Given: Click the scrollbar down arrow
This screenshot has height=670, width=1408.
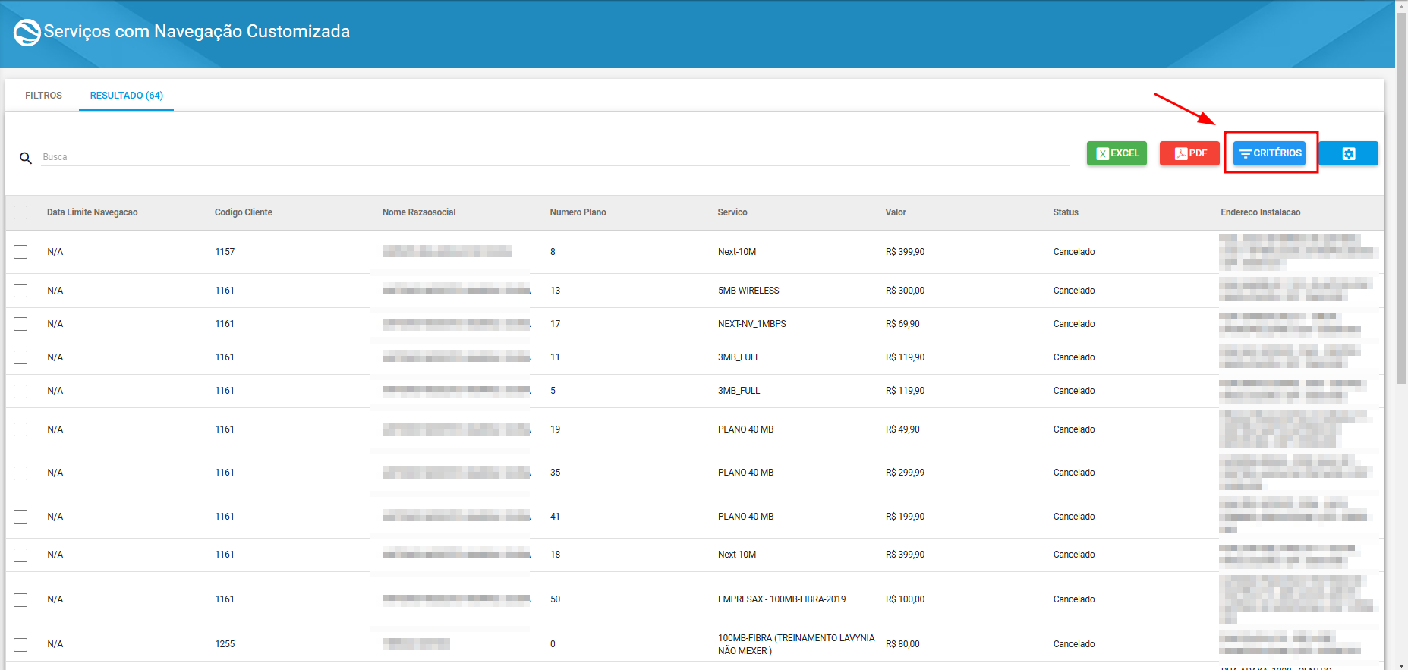Looking at the screenshot, I should coord(1402,665).
